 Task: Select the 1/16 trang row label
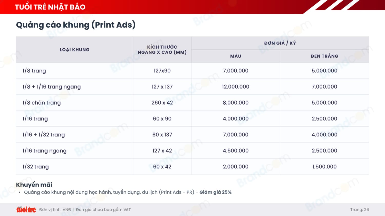[x=35, y=119]
